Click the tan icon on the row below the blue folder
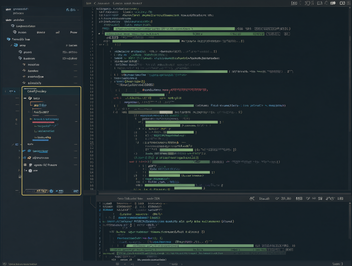Screen dimensions: 352x266 click(29, 158)
